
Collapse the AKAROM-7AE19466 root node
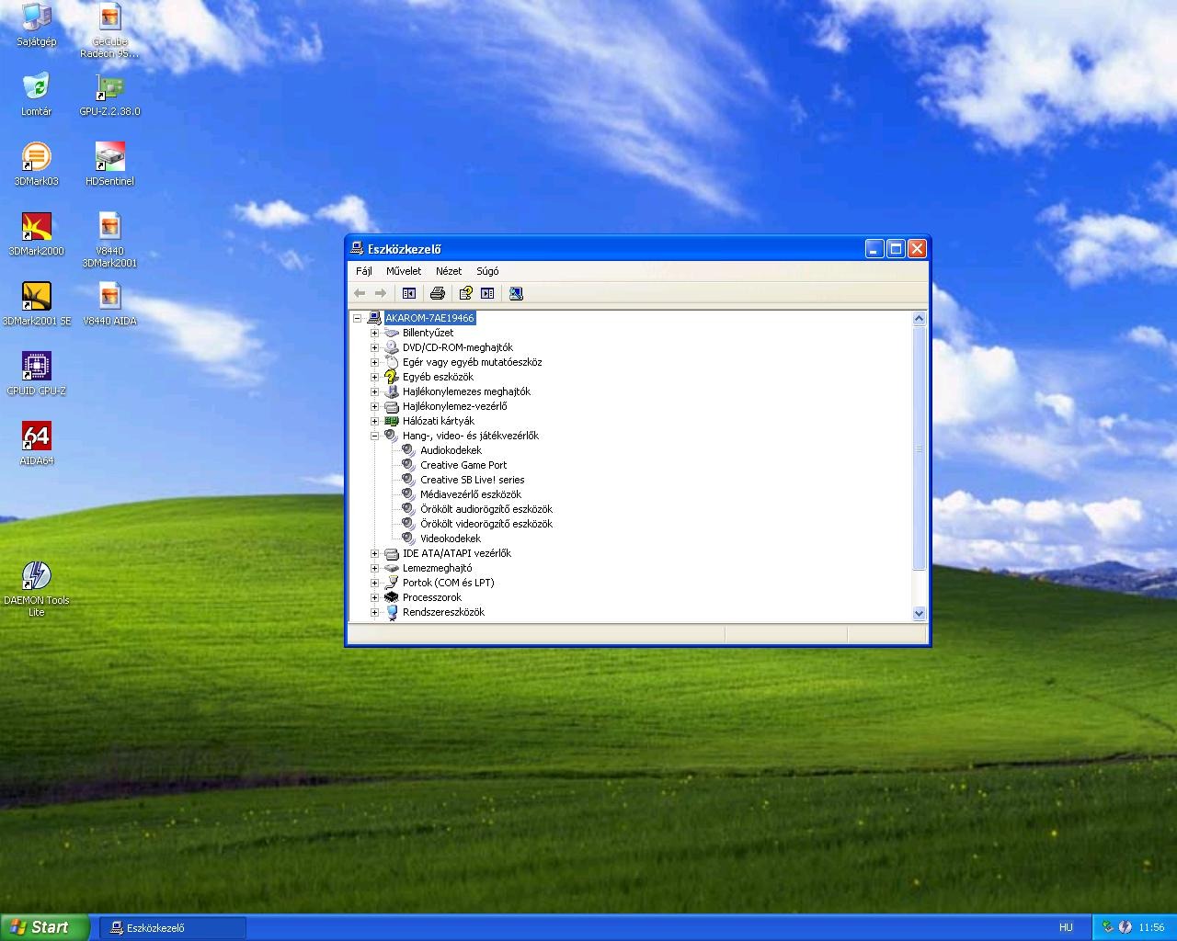[357, 318]
